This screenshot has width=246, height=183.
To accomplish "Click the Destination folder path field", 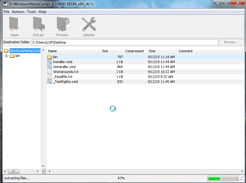I will 125,42.
